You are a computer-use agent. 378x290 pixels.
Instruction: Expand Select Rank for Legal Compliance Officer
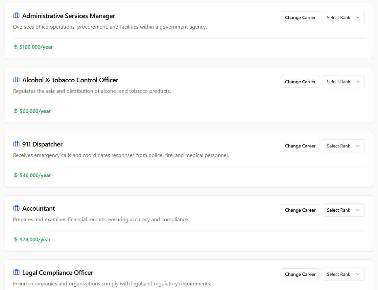[343, 274]
